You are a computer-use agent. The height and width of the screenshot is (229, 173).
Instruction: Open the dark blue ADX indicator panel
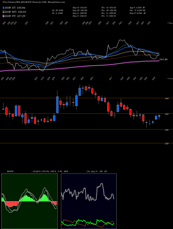89,201
